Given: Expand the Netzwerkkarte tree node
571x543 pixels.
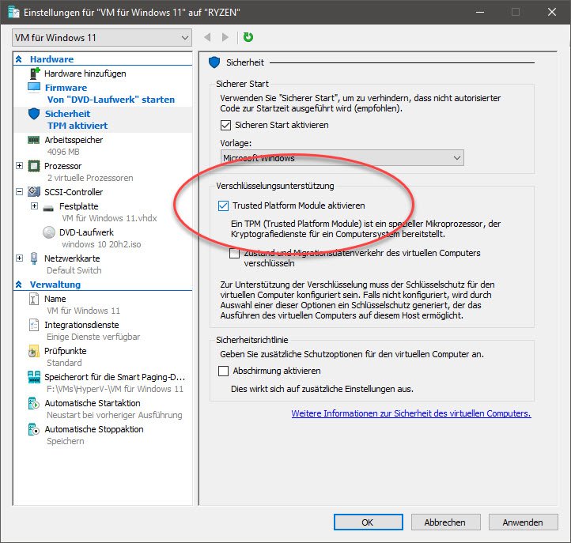Looking at the screenshot, I should tap(19, 258).
